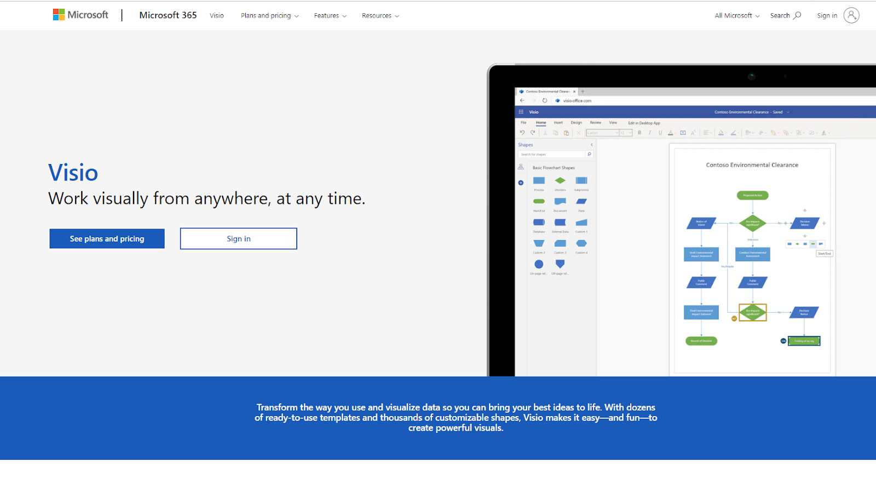The height and width of the screenshot is (492, 876).
Task: Open the font color arrow in the Visio ribbon
Action: pyautogui.click(x=676, y=133)
